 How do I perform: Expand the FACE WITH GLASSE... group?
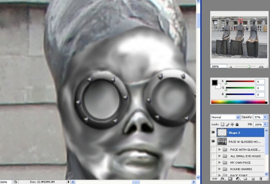coord(220,149)
